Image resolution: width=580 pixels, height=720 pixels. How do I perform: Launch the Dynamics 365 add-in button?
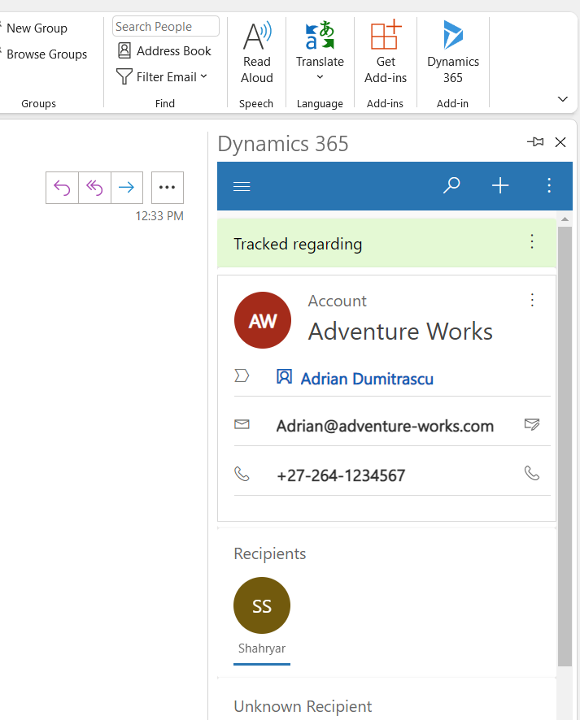(x=453, y=51)
